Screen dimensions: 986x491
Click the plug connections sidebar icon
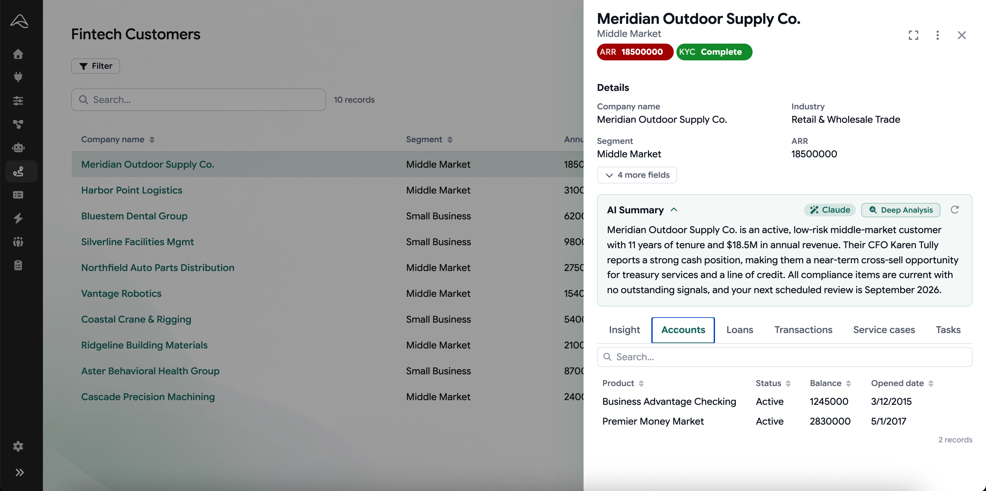[18, 77]
